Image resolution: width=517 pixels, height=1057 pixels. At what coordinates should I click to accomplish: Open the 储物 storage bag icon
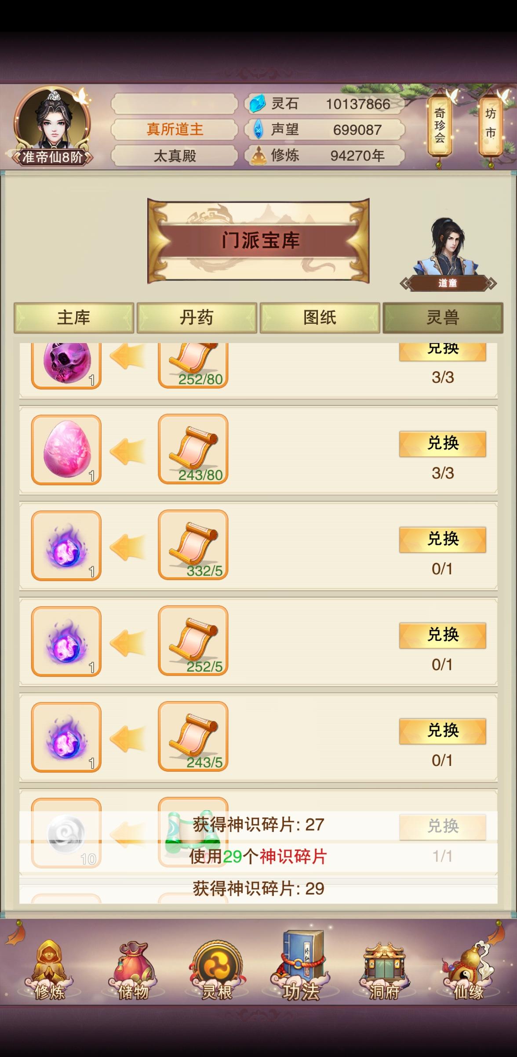coord(133,970)
